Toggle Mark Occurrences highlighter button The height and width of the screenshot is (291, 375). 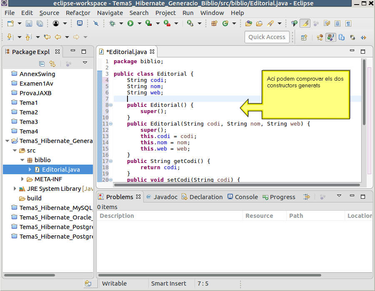[x=305, y=23]
